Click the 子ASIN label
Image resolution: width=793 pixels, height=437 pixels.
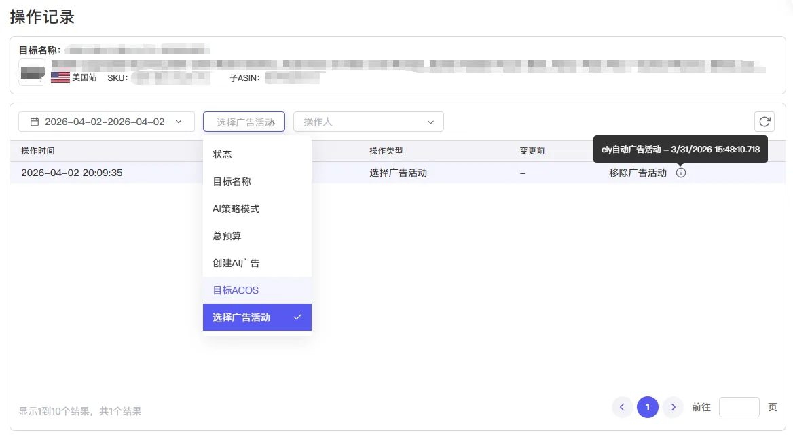point(245,78)
